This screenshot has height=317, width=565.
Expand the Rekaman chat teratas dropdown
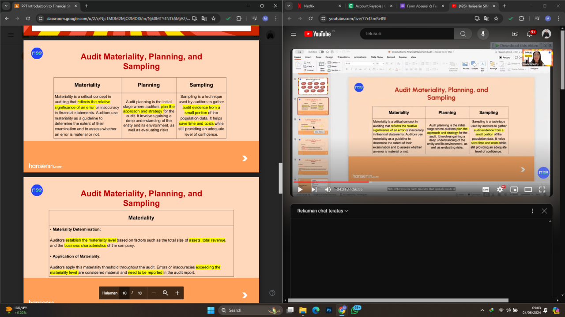[323, 211]
